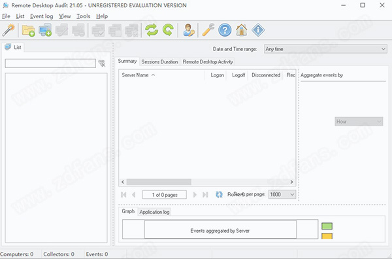Go to last page button
Screen dimensions: 392x259
(205, 195)
